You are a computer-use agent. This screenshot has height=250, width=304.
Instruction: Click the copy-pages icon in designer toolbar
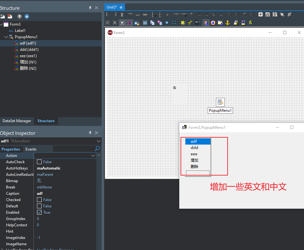coord(152,23)
